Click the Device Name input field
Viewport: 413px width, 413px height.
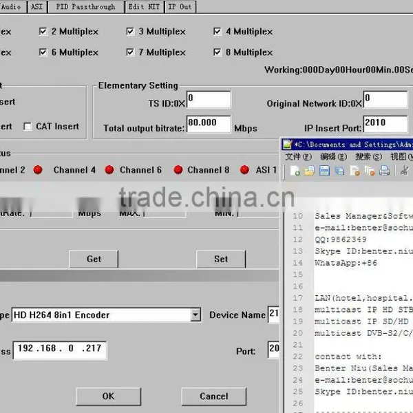(273, 315)
